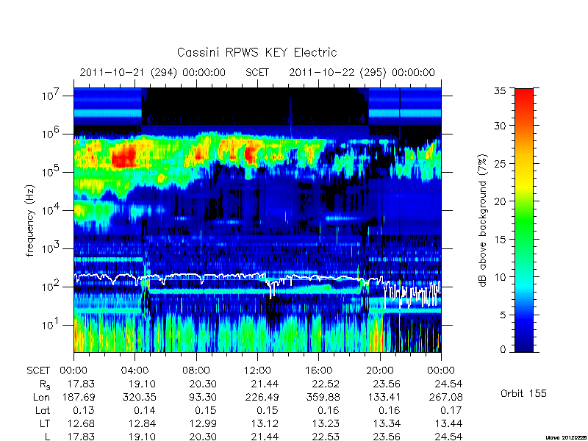Click the 0 value on the color scale

pyautogui.click(x=503, y=349)
